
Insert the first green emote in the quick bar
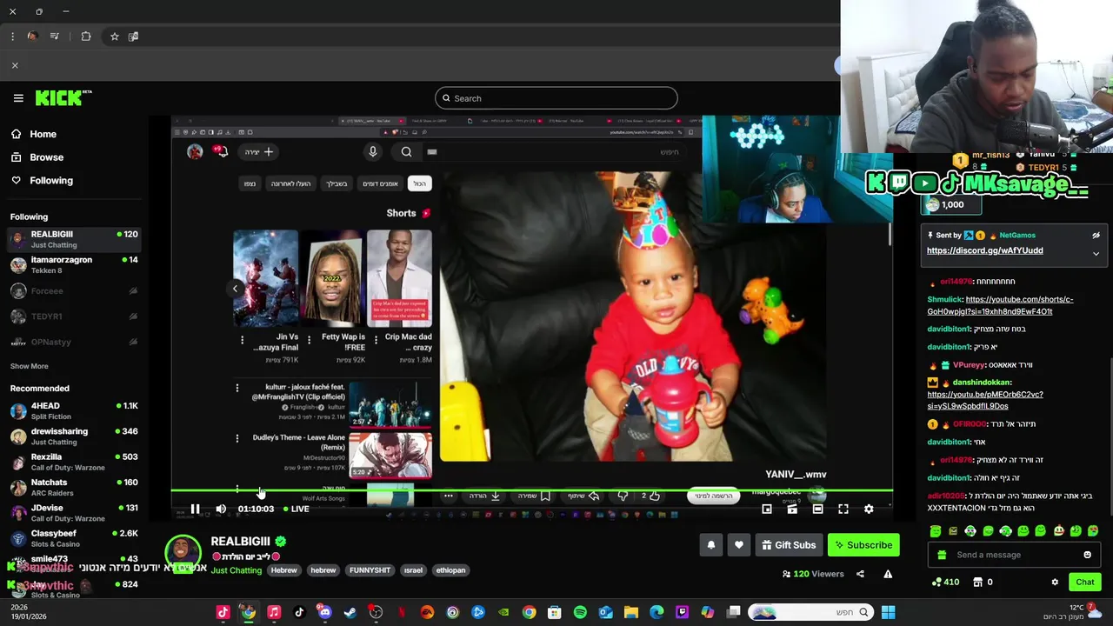click(935, 530)
